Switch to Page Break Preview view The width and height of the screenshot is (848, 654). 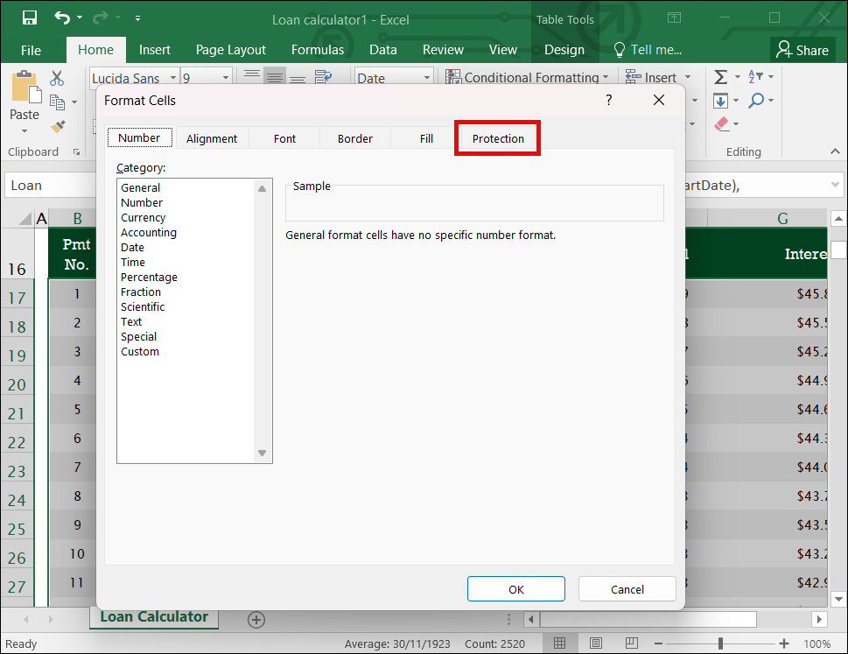pyautogui.click(x=632, y=644)
